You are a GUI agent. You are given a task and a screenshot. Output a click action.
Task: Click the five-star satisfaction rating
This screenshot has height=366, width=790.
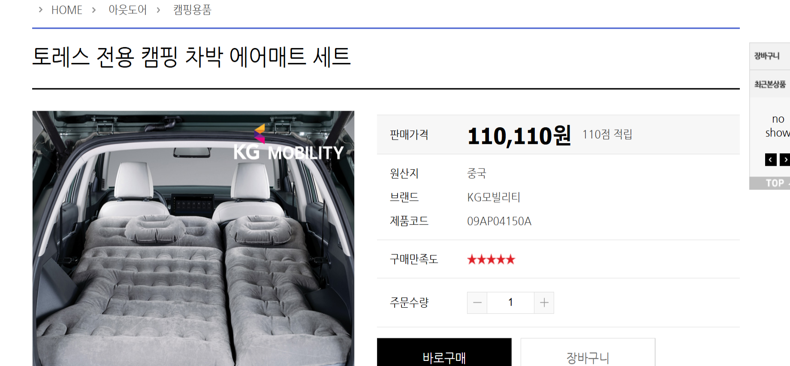[491, 259]
